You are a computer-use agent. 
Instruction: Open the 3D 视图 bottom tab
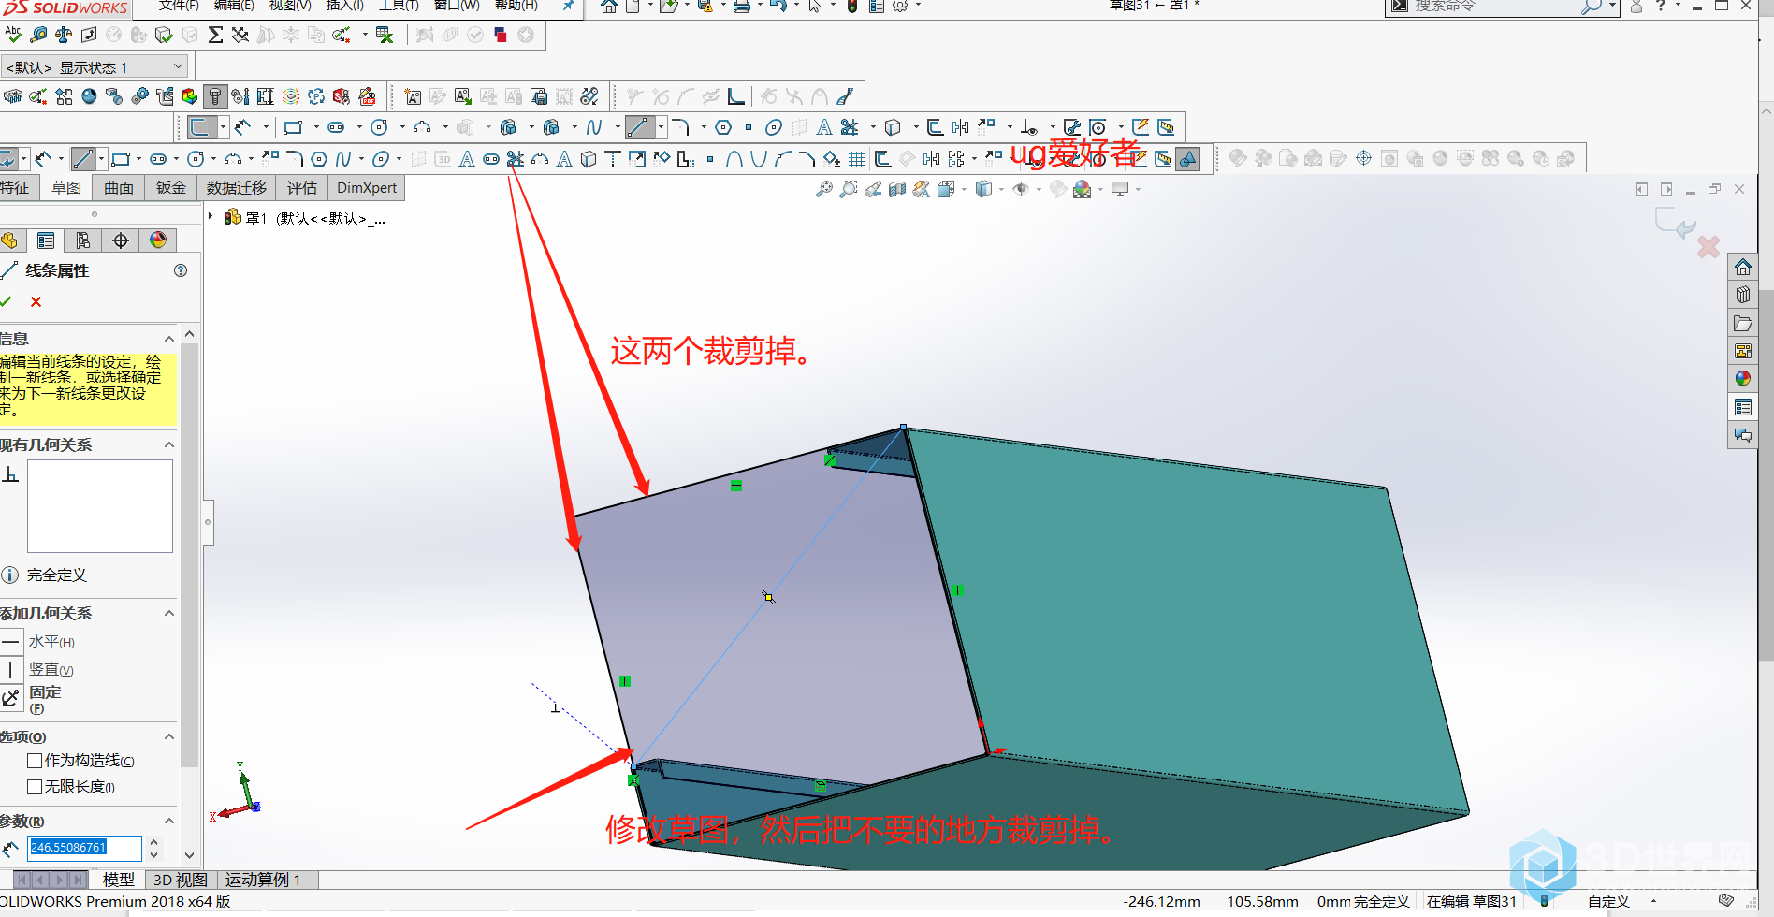tap(181, 880)
